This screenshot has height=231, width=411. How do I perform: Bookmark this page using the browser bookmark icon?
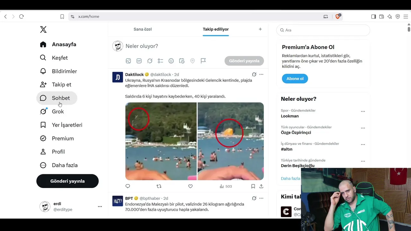pyautogui.click(x=62, y=16)
